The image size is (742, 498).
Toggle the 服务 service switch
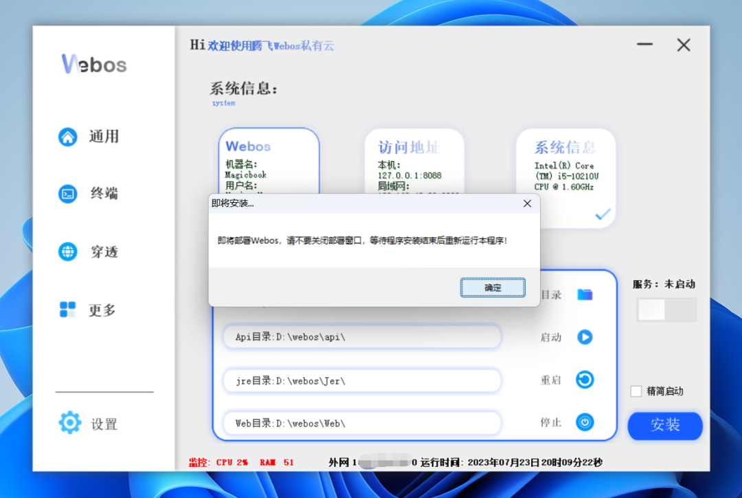[666, 310]
